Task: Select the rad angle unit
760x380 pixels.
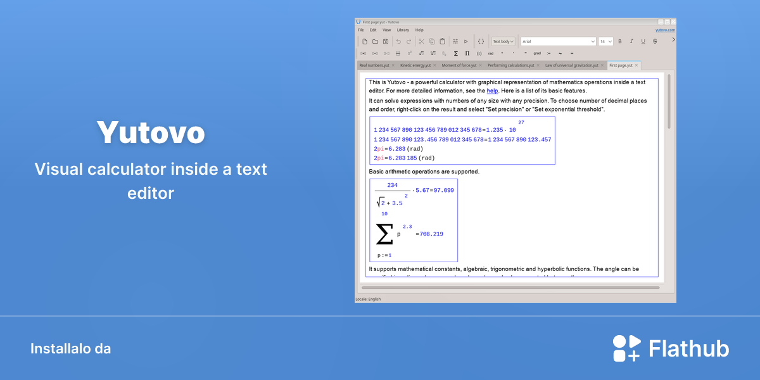Action: pos(491,53)
